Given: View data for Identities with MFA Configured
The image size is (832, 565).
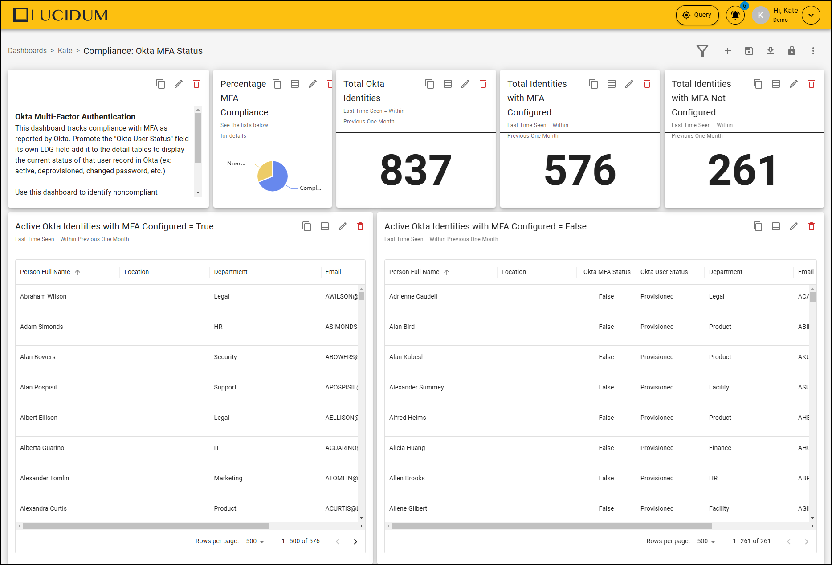Looking at the screenshot, I should pos(612,84).
